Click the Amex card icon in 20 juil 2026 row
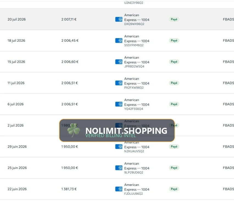This screenshot has height=204, width=234. tap(119, 19)
